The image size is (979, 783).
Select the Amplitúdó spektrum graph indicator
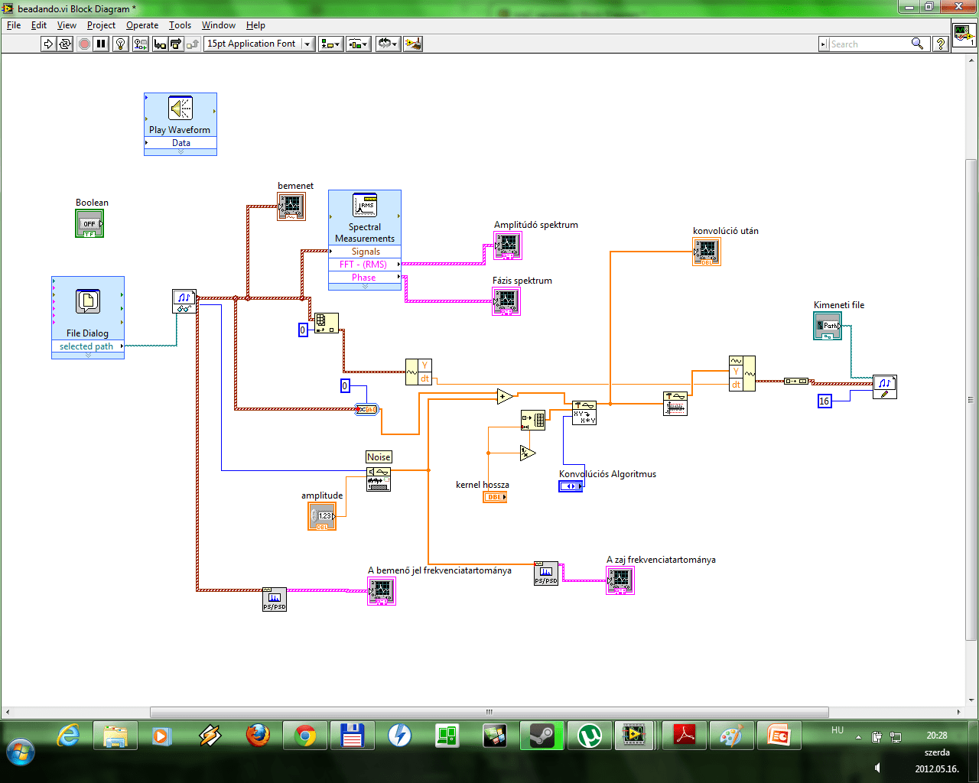pyautogui.click(x=507, y=245)
